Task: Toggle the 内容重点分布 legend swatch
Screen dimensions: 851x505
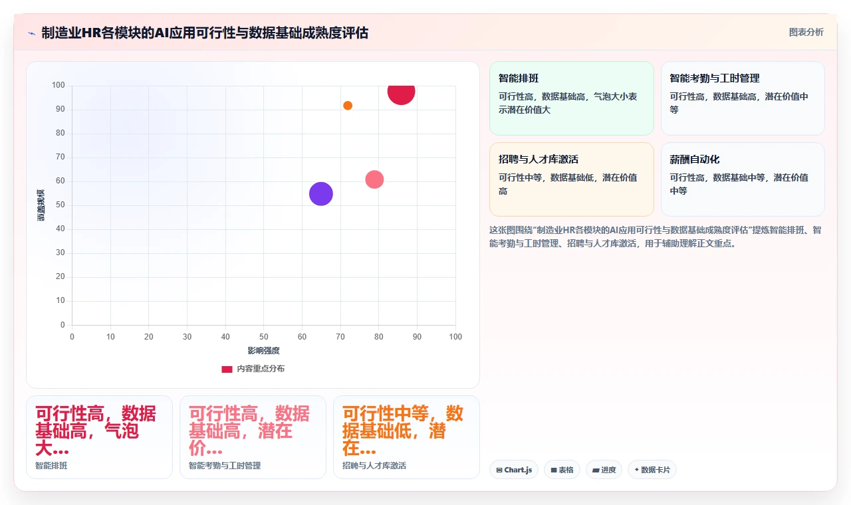Action: [x=227, y=369]
